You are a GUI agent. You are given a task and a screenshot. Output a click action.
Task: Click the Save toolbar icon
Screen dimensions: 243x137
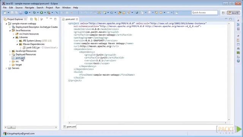point(12,13)
